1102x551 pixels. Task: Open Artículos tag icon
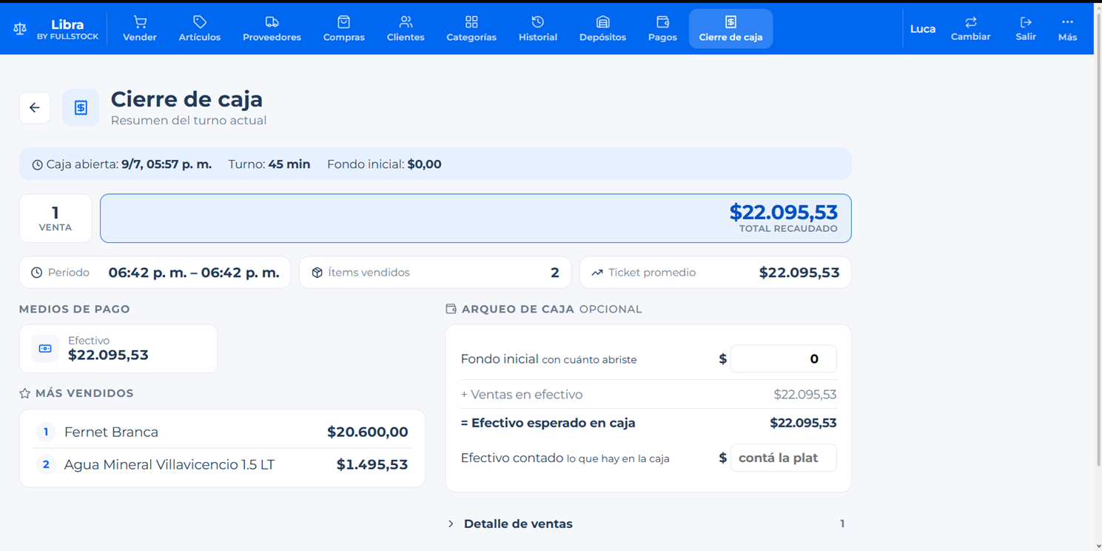click(x=199, y=22)
